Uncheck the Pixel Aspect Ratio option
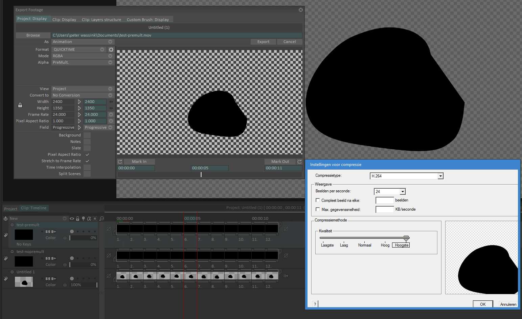This screenshot has width=522, height=319. (x=87, y=154)
